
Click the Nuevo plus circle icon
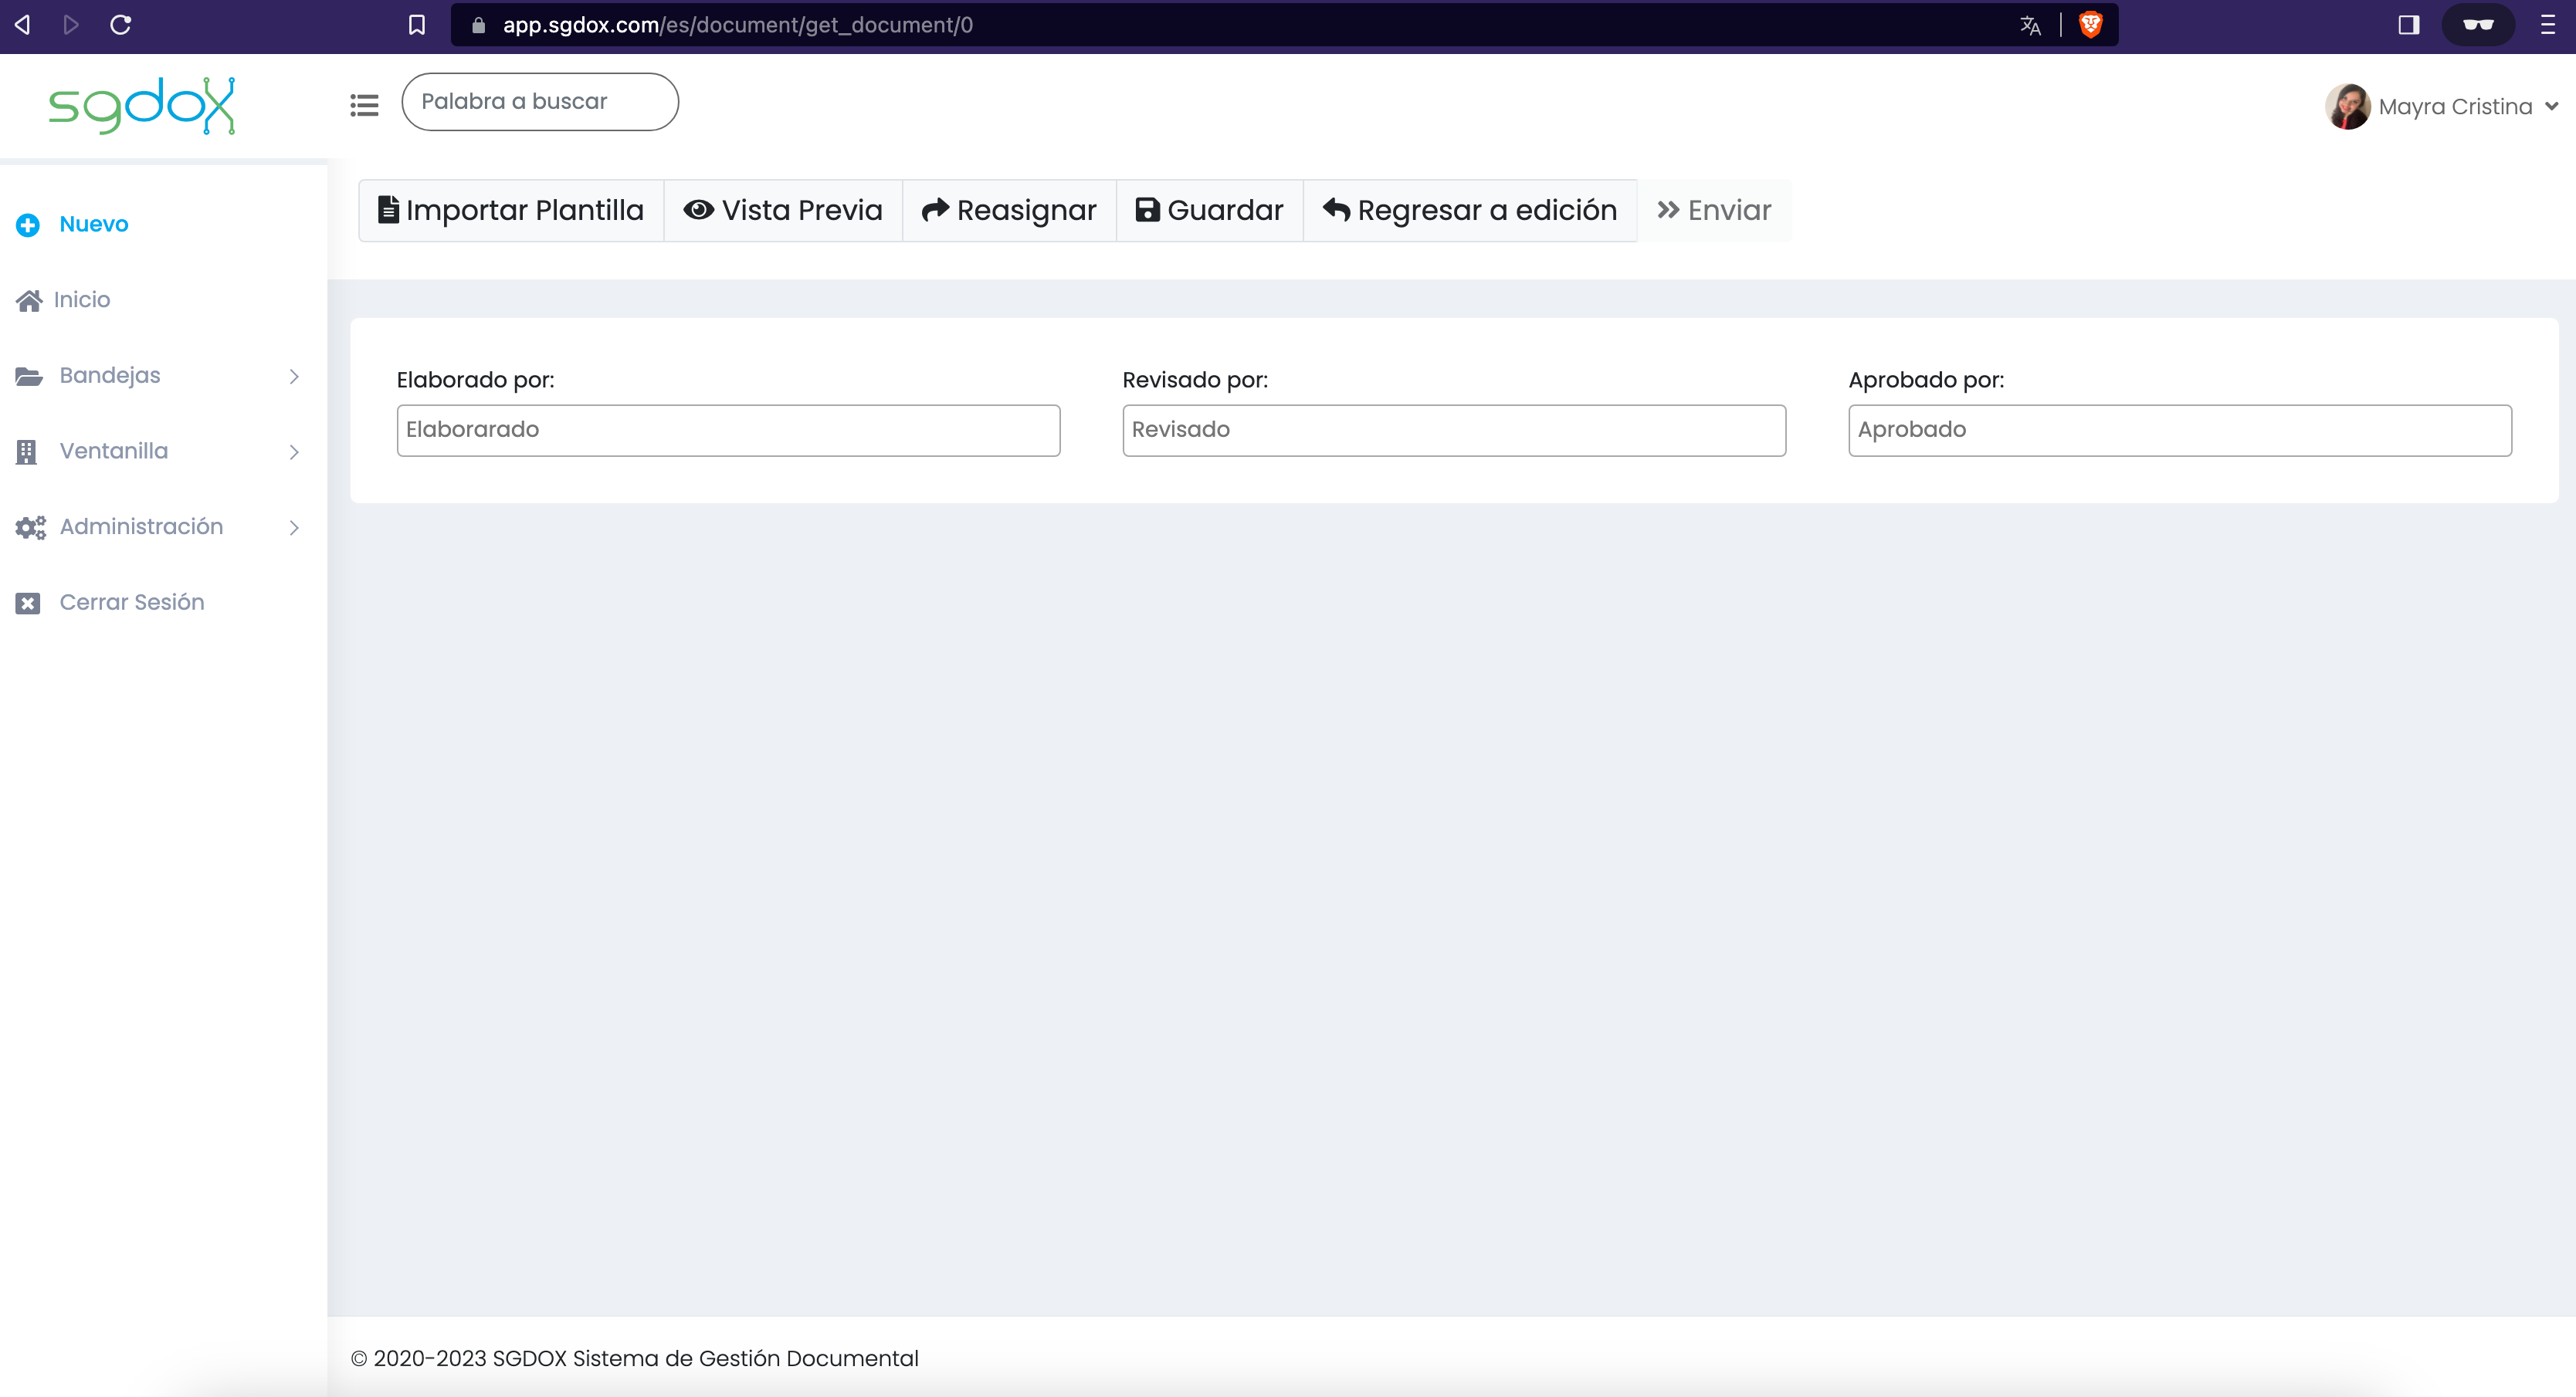pos(28,225)
